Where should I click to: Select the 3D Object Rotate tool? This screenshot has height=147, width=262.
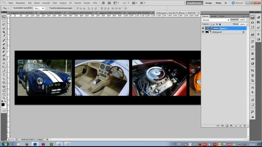(x=4, y=87)
